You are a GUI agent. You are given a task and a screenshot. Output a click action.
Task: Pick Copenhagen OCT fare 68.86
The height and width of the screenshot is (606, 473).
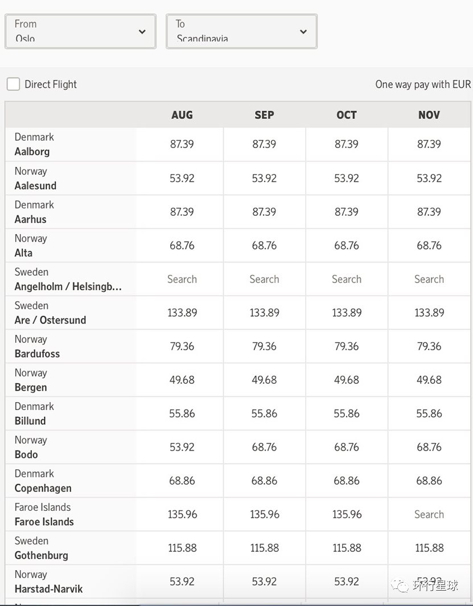pos(346,481)
